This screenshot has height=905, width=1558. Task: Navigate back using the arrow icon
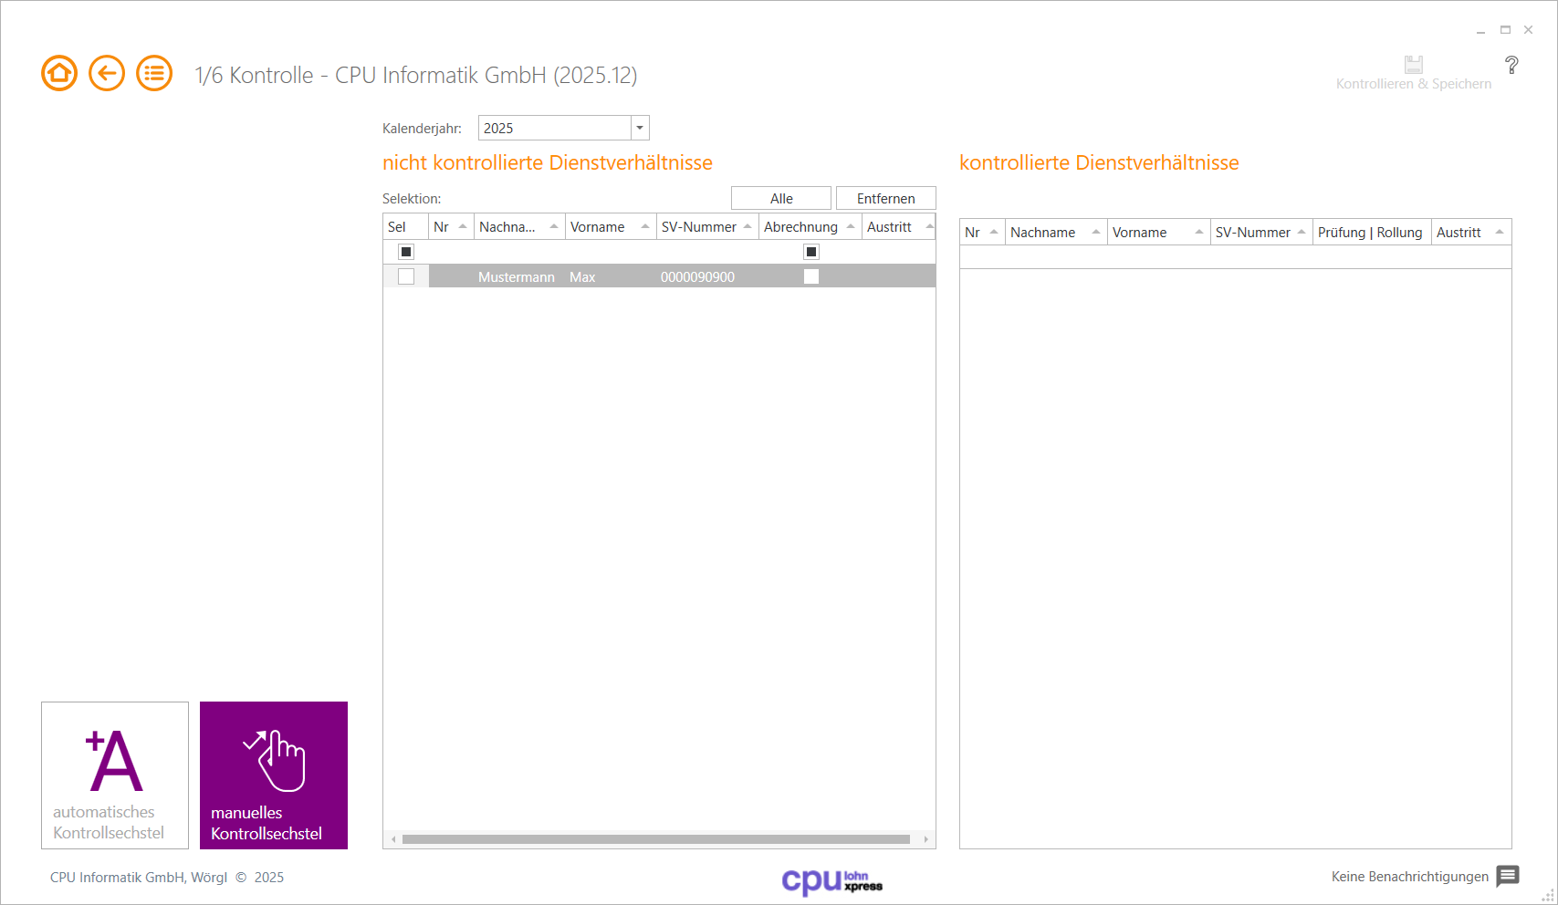click(x=106, y=73)
